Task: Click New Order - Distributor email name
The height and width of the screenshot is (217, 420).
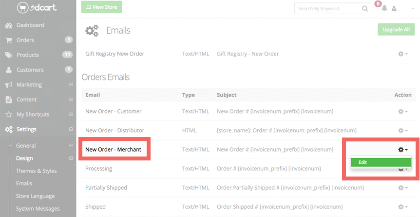Action: [115, 130]
